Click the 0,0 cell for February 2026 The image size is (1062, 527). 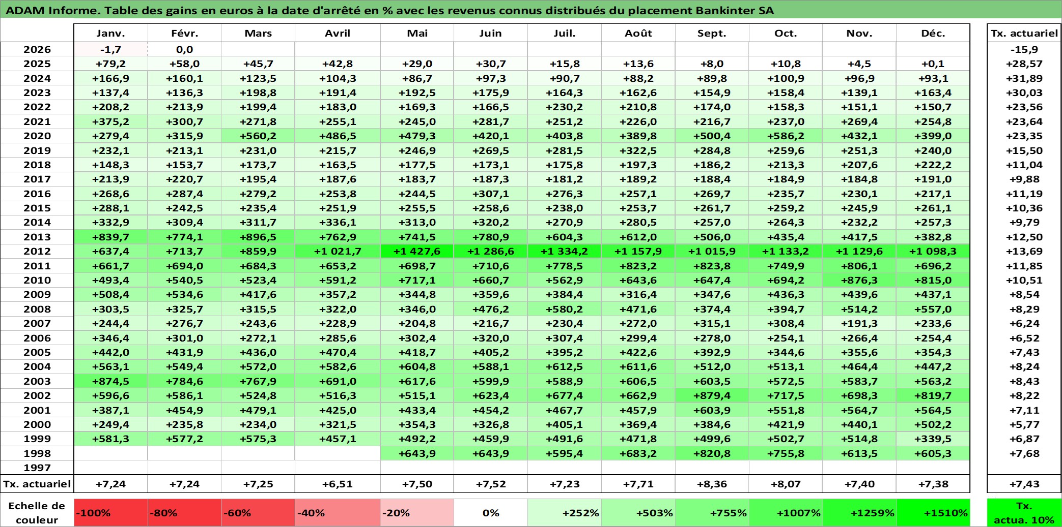184,49
